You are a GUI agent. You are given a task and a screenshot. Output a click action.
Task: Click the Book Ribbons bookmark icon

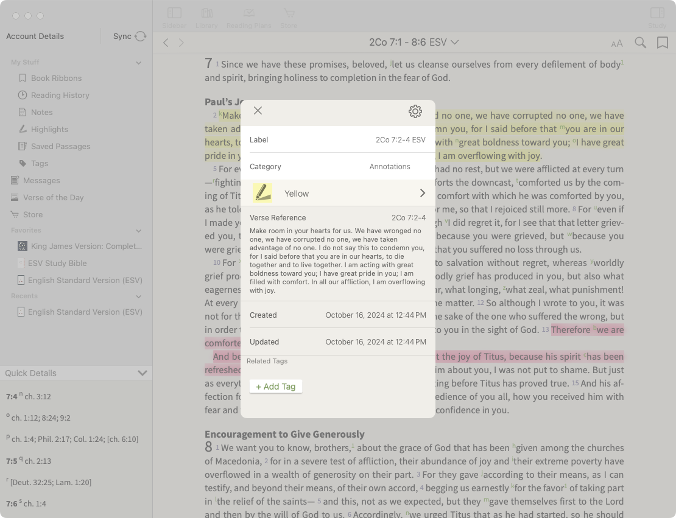coord(23,78)
